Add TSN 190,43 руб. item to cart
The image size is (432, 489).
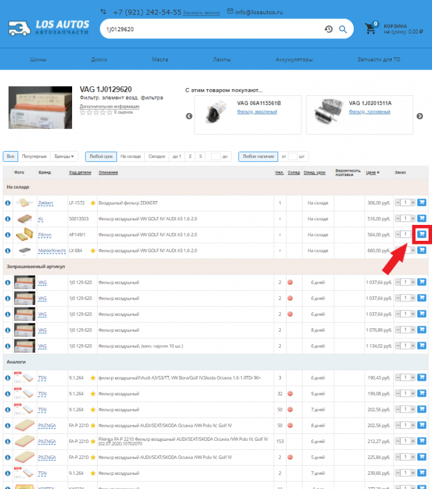(x=422, y=377)
